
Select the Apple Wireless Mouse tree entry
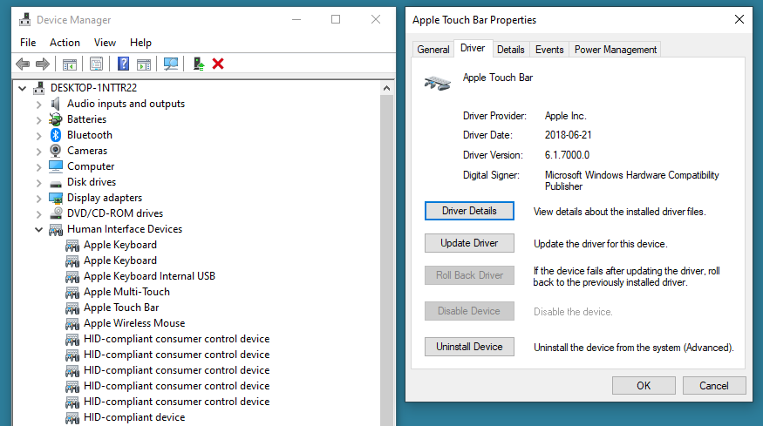click(x=134, y=323)
